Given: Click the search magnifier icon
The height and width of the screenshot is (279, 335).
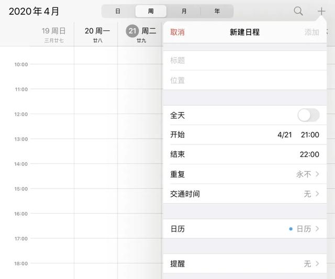Looking at the screenshot, I should [x=298, y=11].
